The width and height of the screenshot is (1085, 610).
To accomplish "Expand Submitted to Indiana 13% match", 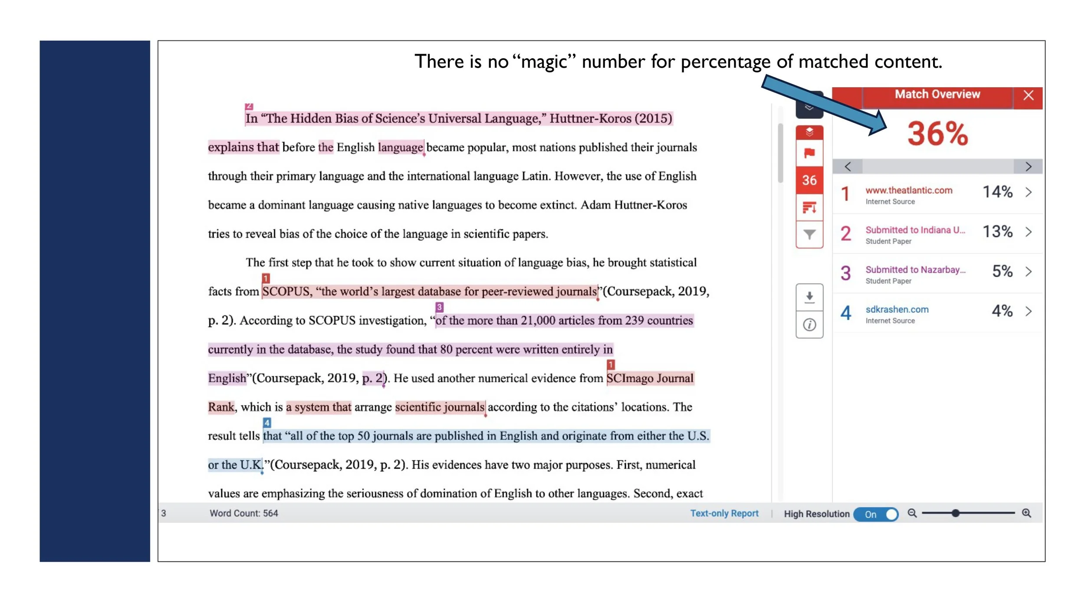I will click(x=1028, y=232).
